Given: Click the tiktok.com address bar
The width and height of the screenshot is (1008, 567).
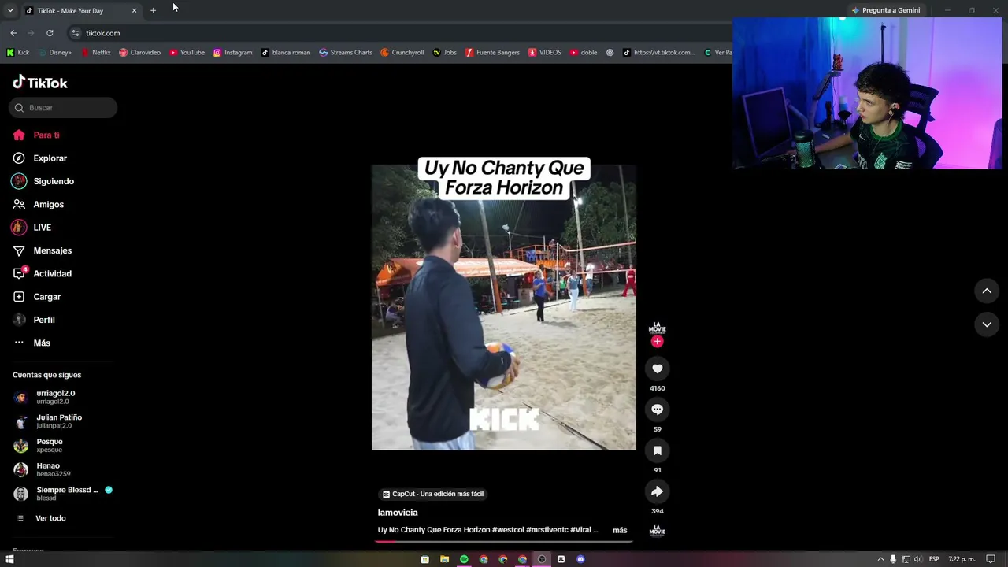Looking at the screenshot, I should [x=394, y=33].
